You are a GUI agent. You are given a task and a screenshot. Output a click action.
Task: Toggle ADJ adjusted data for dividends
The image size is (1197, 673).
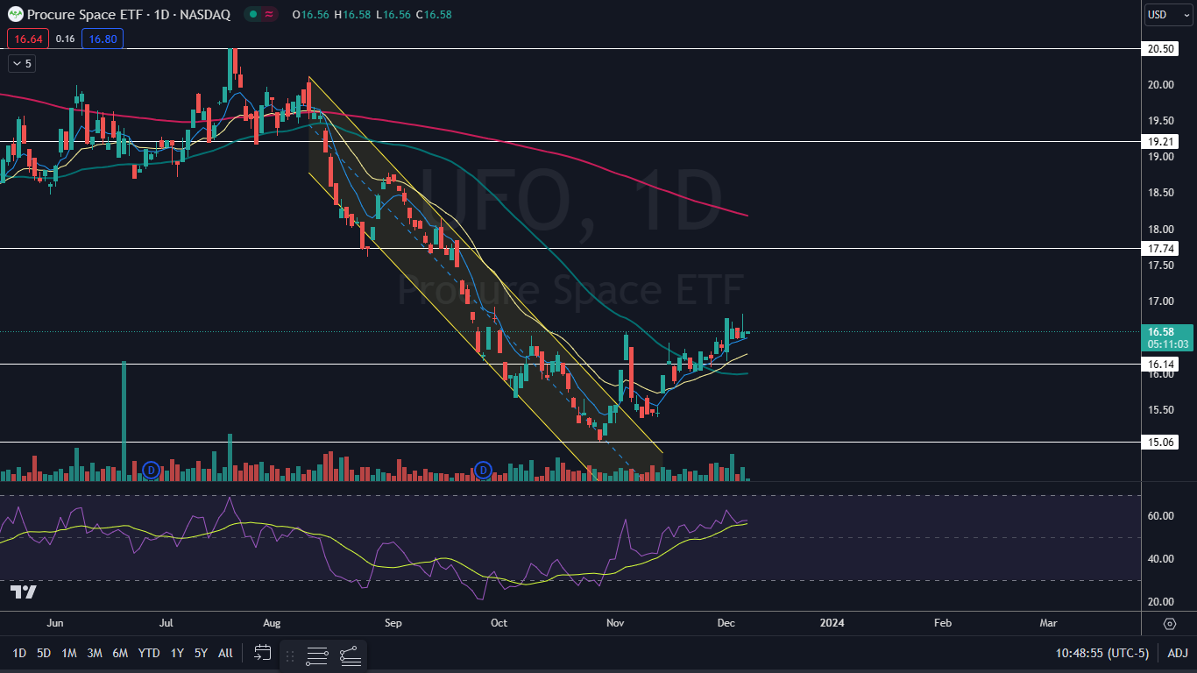pos(1178,653)
